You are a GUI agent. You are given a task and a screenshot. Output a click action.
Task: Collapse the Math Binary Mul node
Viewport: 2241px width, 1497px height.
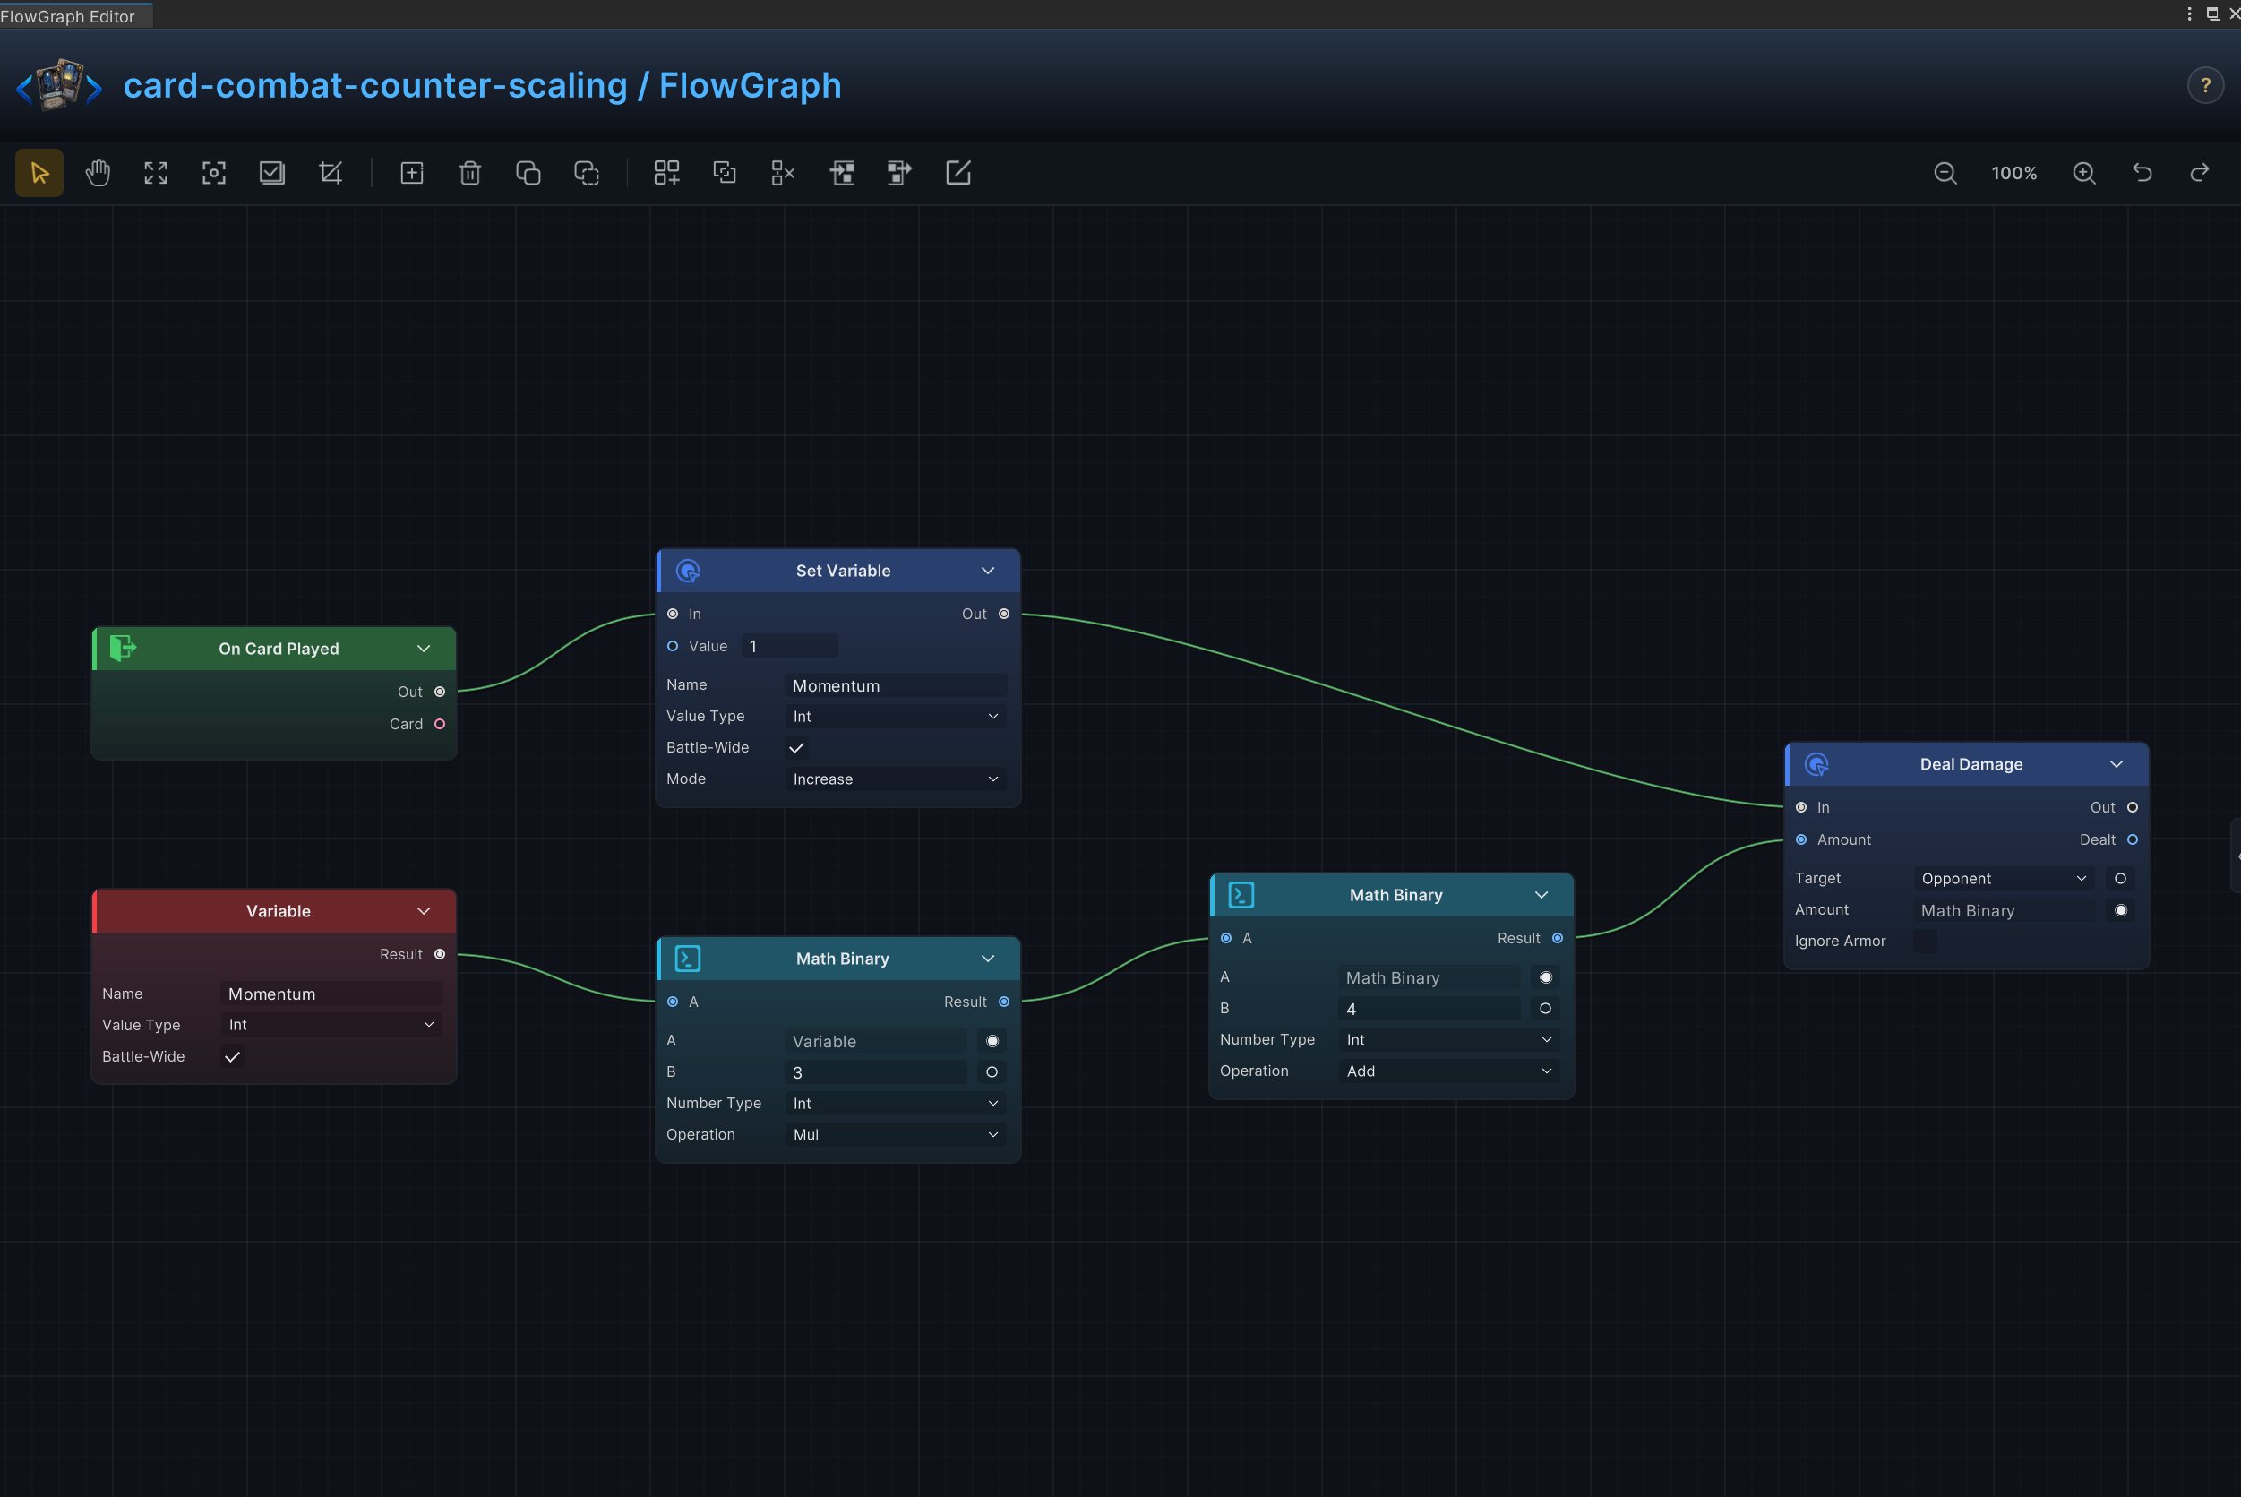(988, 959)
